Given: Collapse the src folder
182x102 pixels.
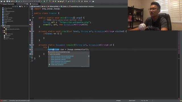Looking at the screenshot, I should click(x=3, y=32).
